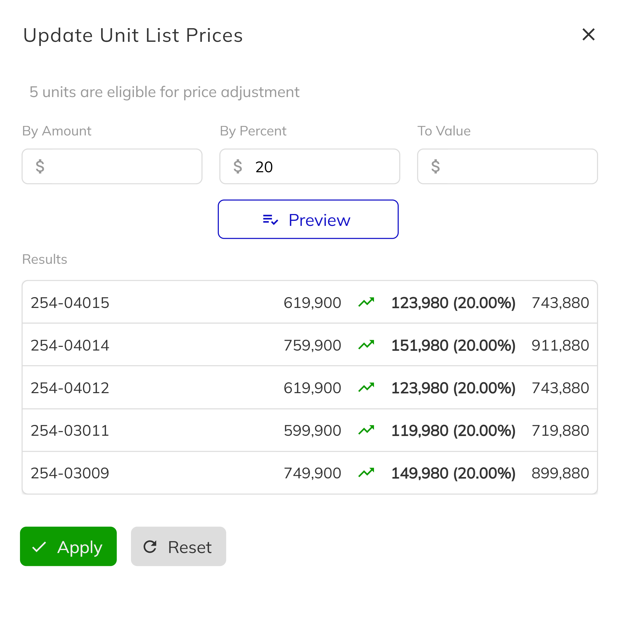This screenshot has height=644, width=622.
Task: Click the green trend arrow for 254-04015
Action: [366, 302]
